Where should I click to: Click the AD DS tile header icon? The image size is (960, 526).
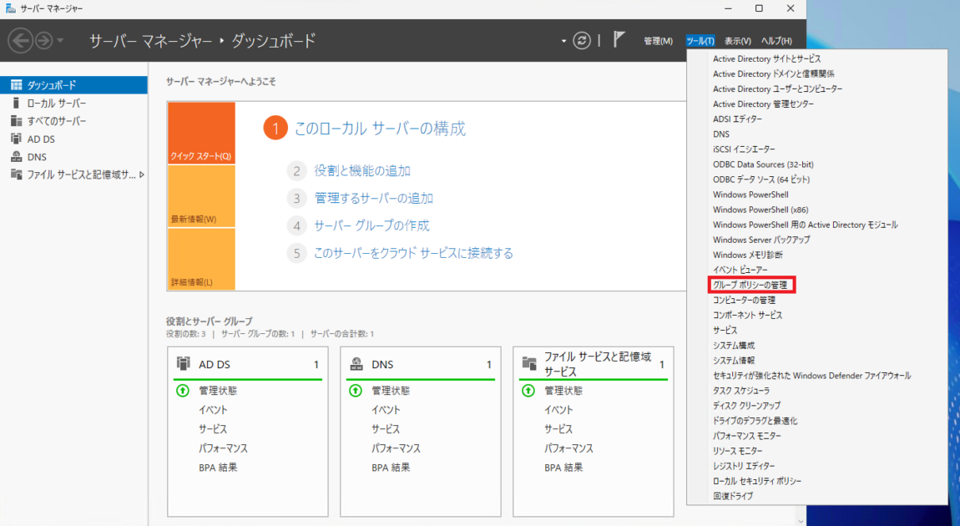tap(183, 364)
